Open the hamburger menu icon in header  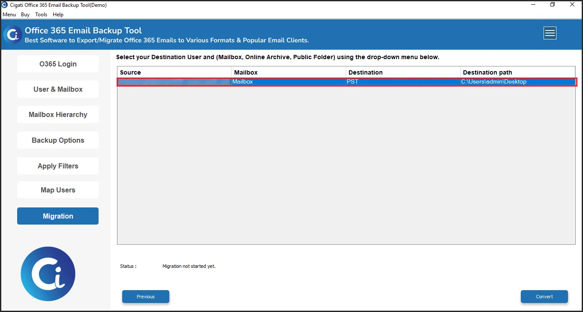point(550,33)
